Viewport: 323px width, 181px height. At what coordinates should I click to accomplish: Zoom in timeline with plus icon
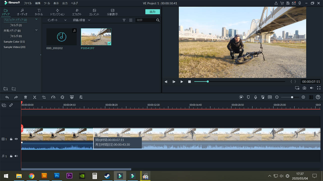coord(303,97)
